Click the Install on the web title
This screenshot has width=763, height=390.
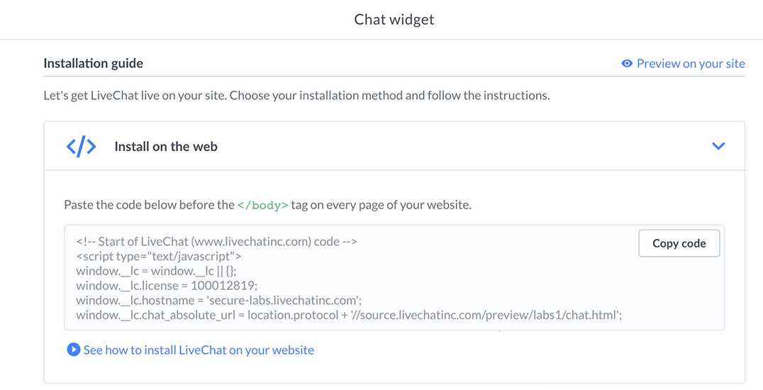coord(166,147)
